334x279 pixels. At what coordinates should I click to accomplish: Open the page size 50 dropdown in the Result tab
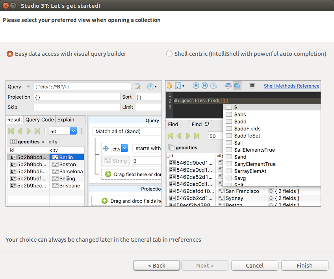point(73,131)
